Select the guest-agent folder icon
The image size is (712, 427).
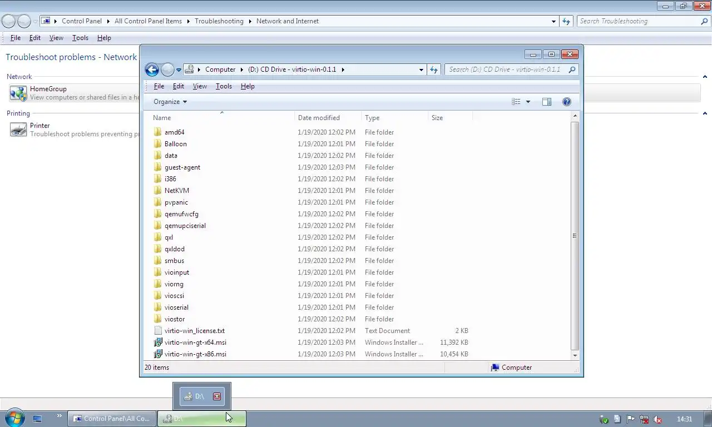tap(158, 167)
